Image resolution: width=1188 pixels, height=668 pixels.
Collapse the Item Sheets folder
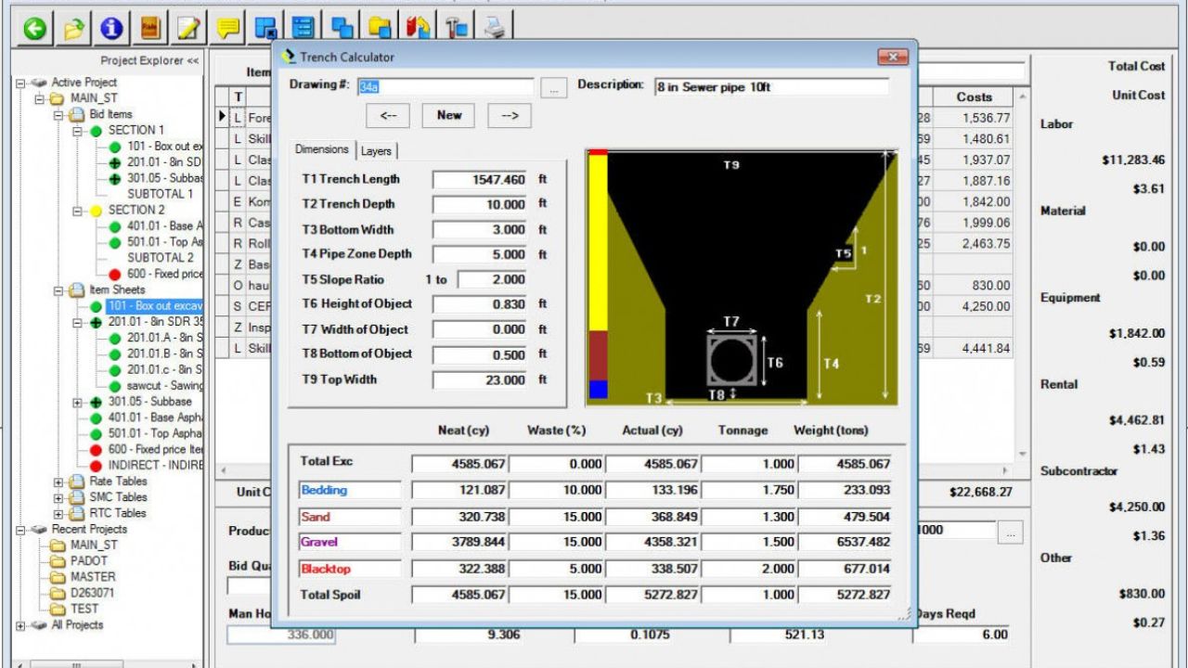(x=58, y=290)
